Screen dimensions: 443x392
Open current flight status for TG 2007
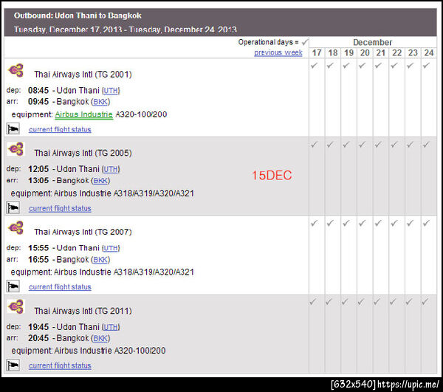pos(60,287)
